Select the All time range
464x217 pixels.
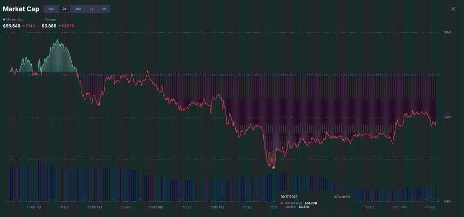(x=104, y=9)
